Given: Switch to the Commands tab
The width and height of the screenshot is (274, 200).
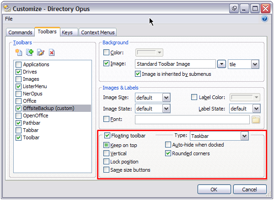Looking at the screenshot, I should pos(20,32).
